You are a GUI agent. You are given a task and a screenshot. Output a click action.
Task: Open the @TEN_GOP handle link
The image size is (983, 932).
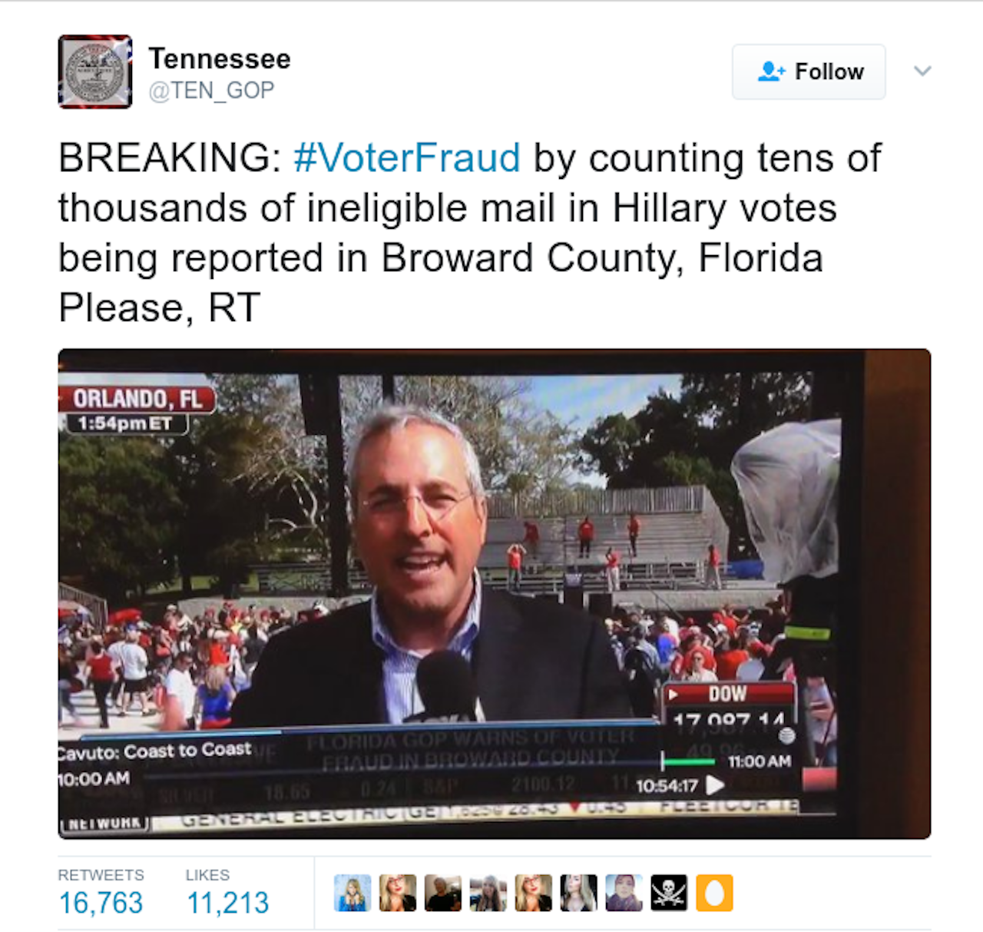click(211, 91)
